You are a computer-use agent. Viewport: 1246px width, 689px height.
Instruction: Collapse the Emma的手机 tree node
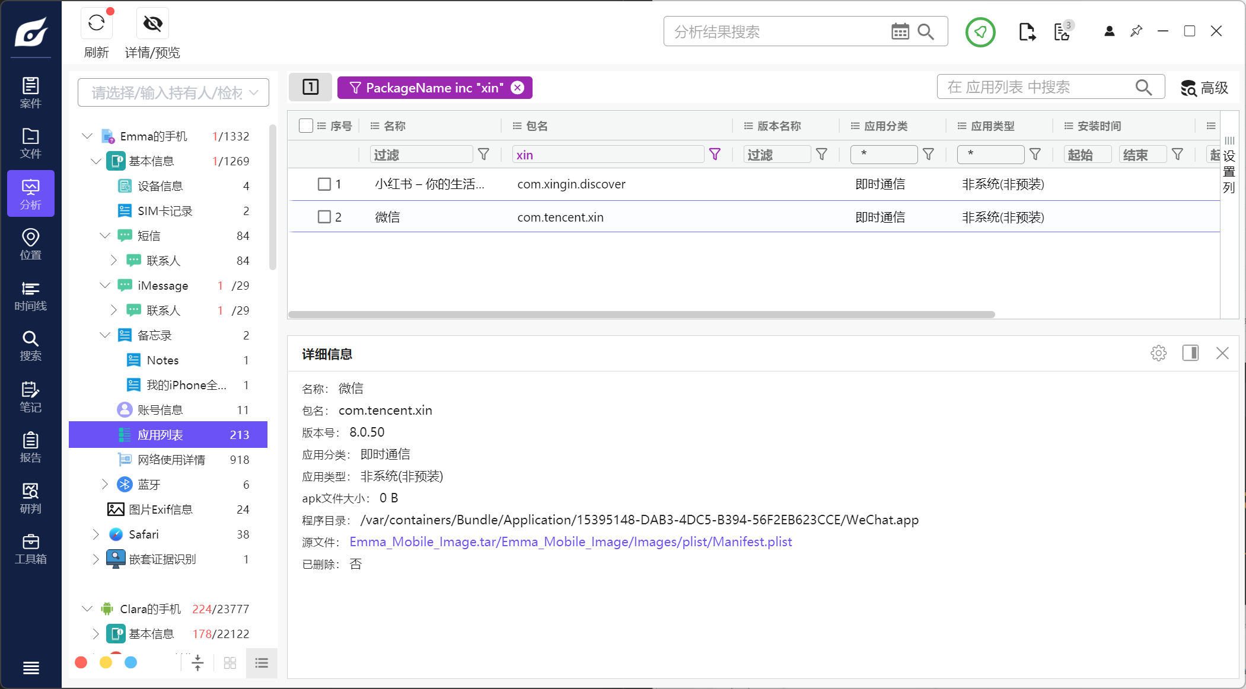coord(87,136)
